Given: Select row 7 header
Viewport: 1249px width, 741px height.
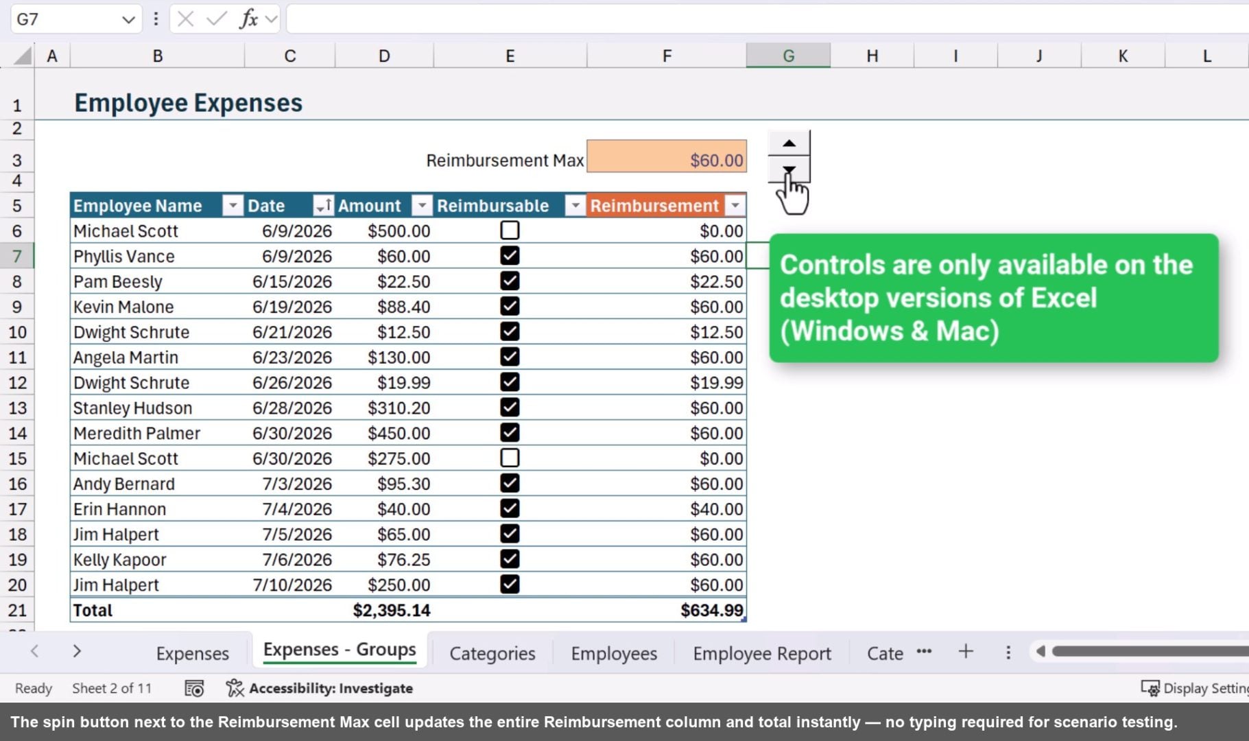Looking at the screenshot, I should coord(17,256).
